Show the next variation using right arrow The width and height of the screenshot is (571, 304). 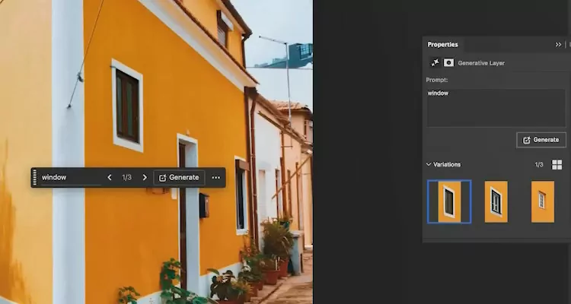[x=145, y=177]
